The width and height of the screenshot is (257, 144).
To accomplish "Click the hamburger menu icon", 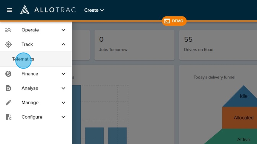I will [x=10, y=10].
